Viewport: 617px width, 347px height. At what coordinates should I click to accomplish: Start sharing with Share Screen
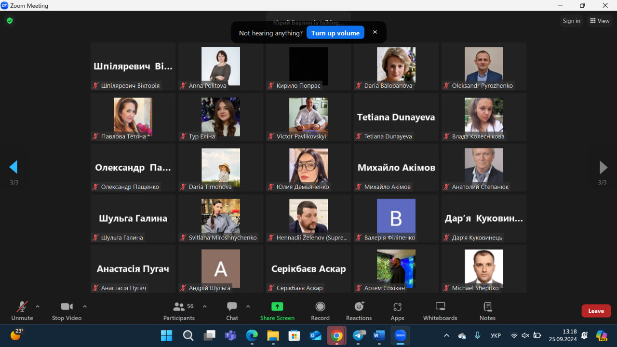point(277,310)
